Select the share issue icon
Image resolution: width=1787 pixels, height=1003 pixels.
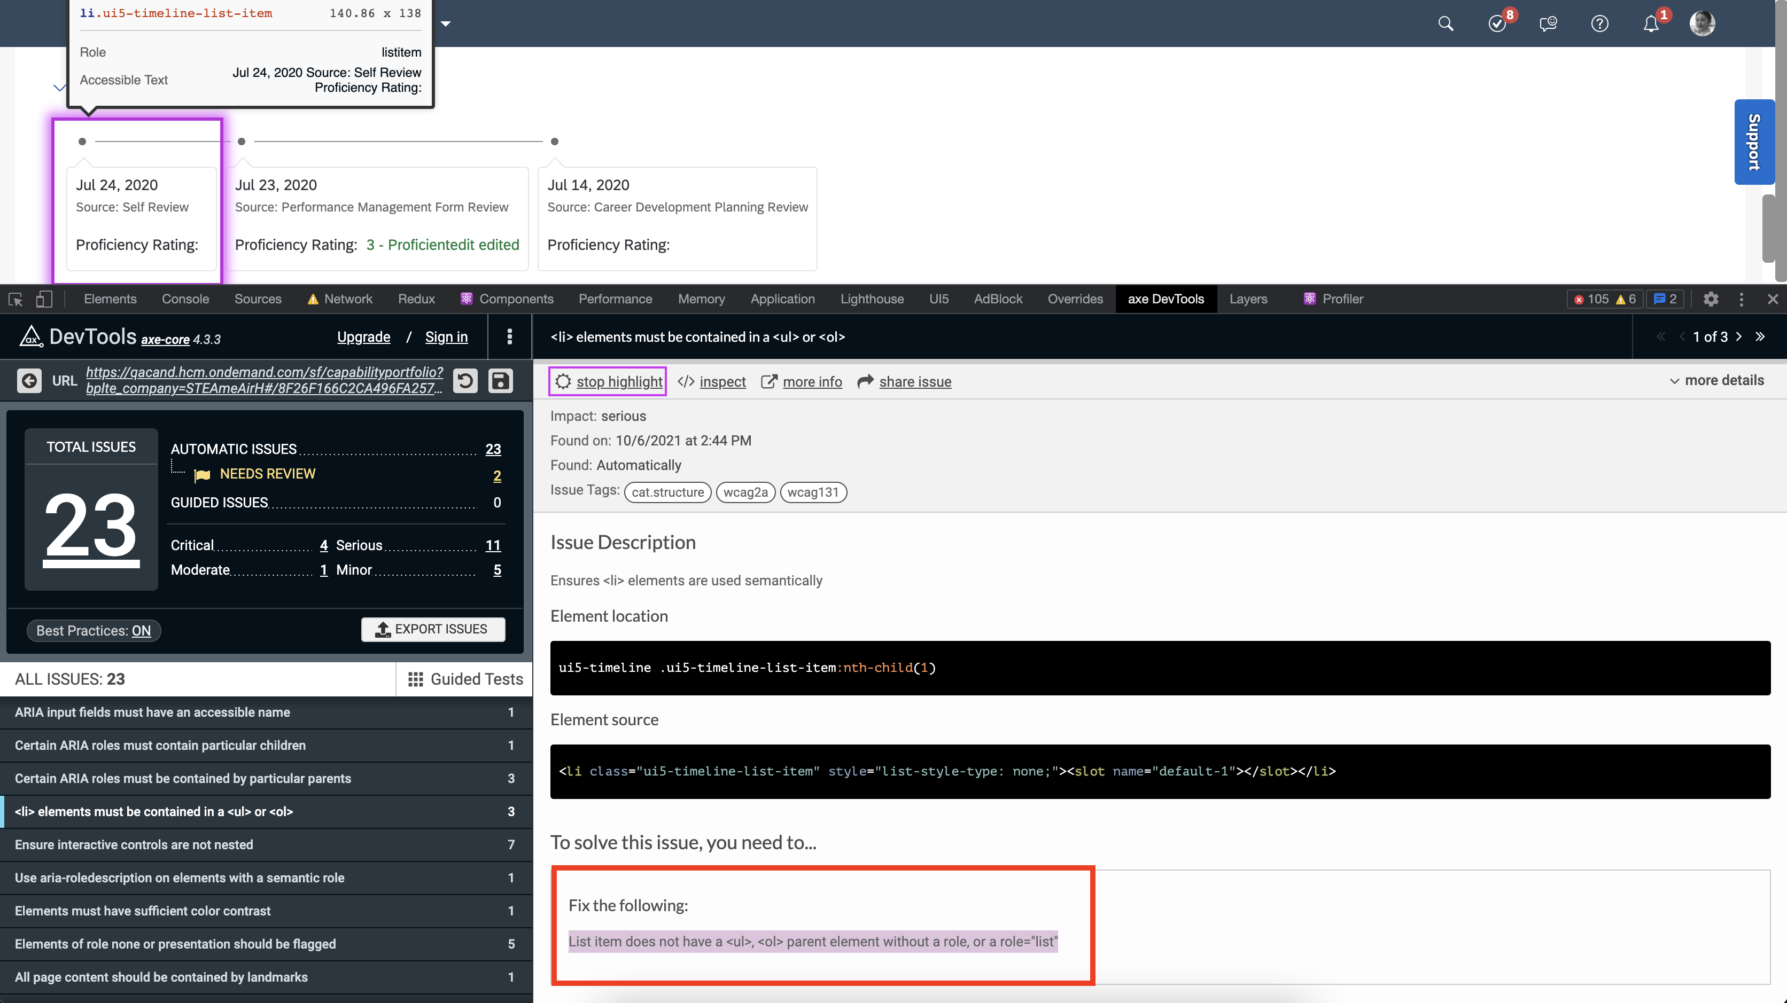(864, 381)
